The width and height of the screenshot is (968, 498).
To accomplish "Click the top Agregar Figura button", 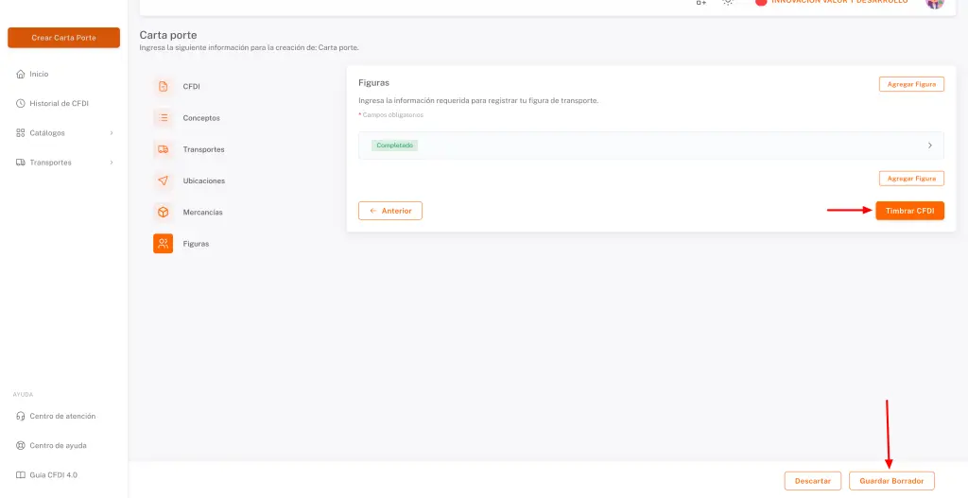I will [911, 84].
